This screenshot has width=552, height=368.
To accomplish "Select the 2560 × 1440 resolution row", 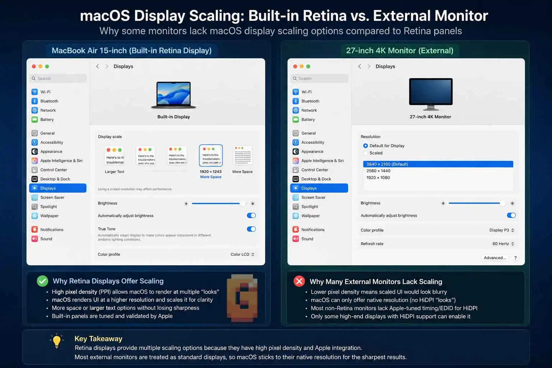I will click(x=438, y=171).
